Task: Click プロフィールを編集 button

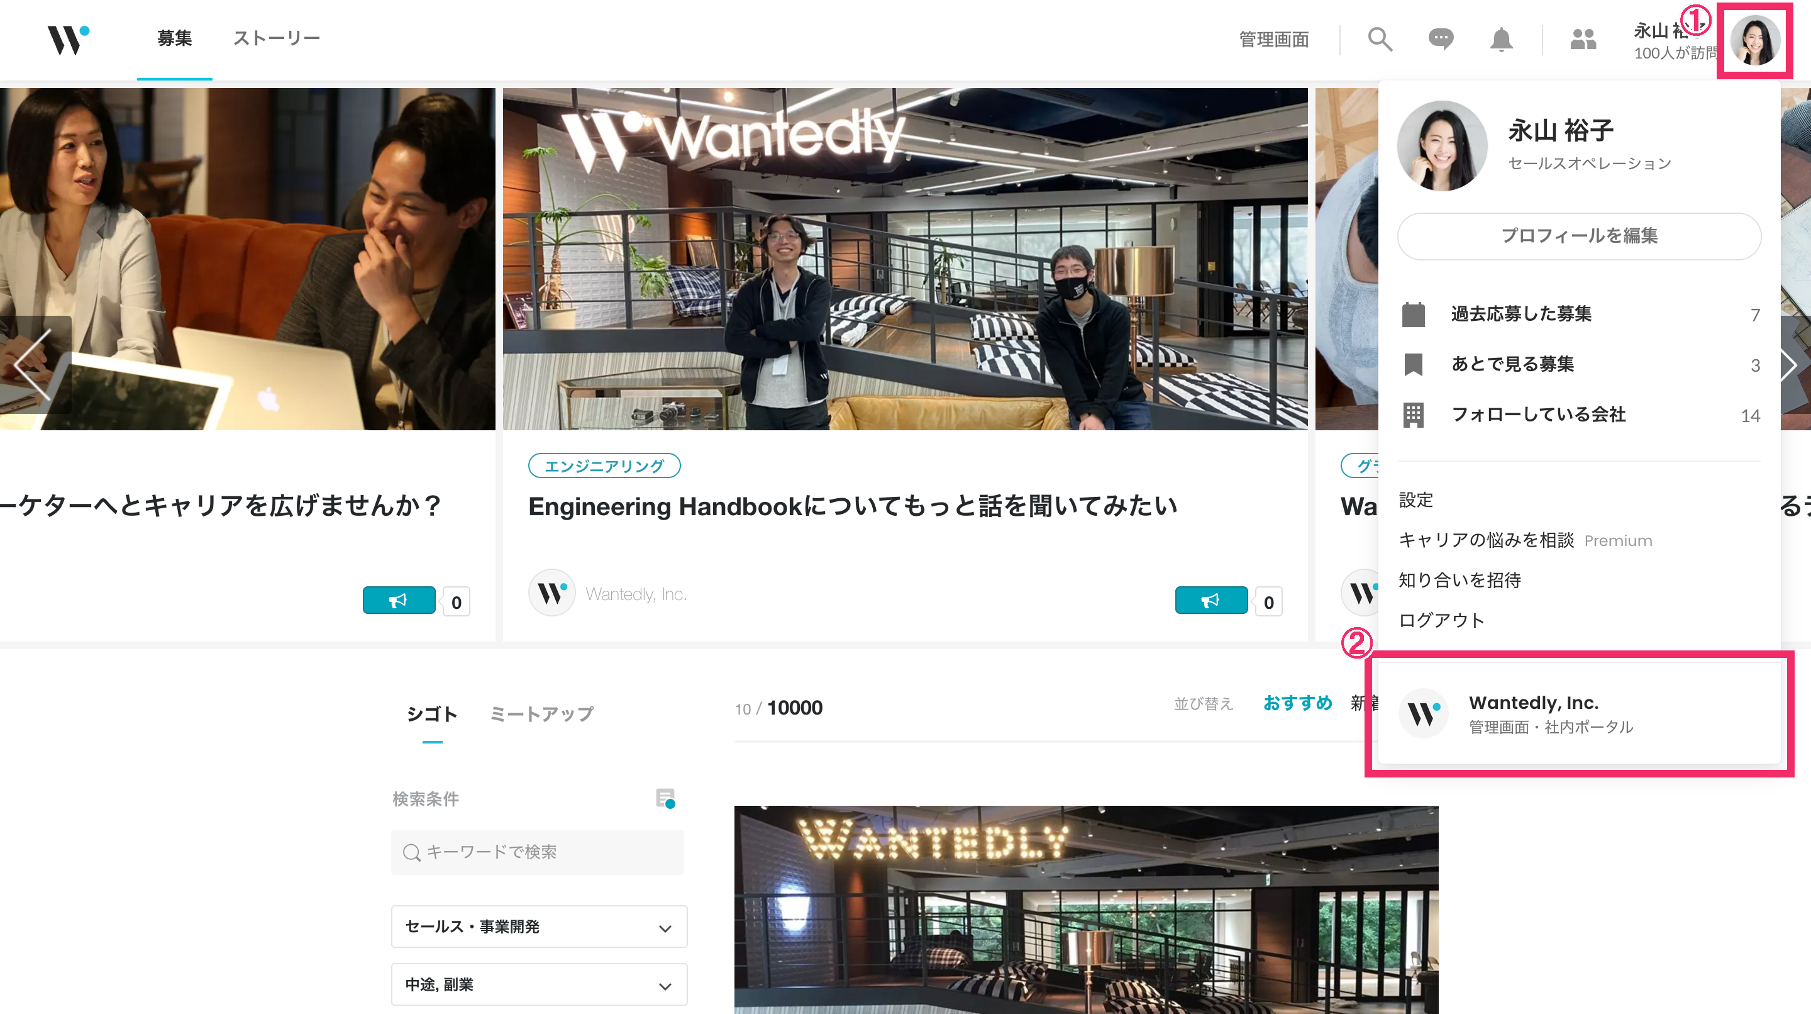Action: click(x=1578, y=235)
